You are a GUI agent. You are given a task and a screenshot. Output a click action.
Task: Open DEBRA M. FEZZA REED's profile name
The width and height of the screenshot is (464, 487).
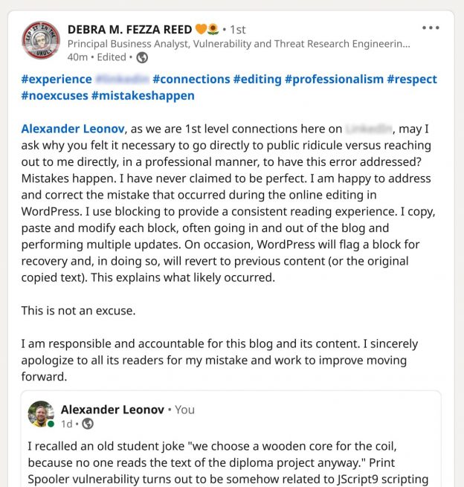tap(130, 30)
